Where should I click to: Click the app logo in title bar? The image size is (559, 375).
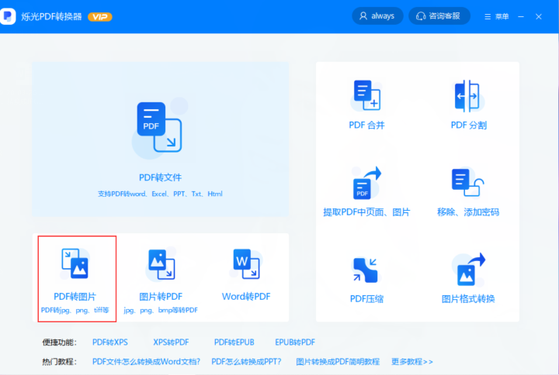click(x=8, y=16)
